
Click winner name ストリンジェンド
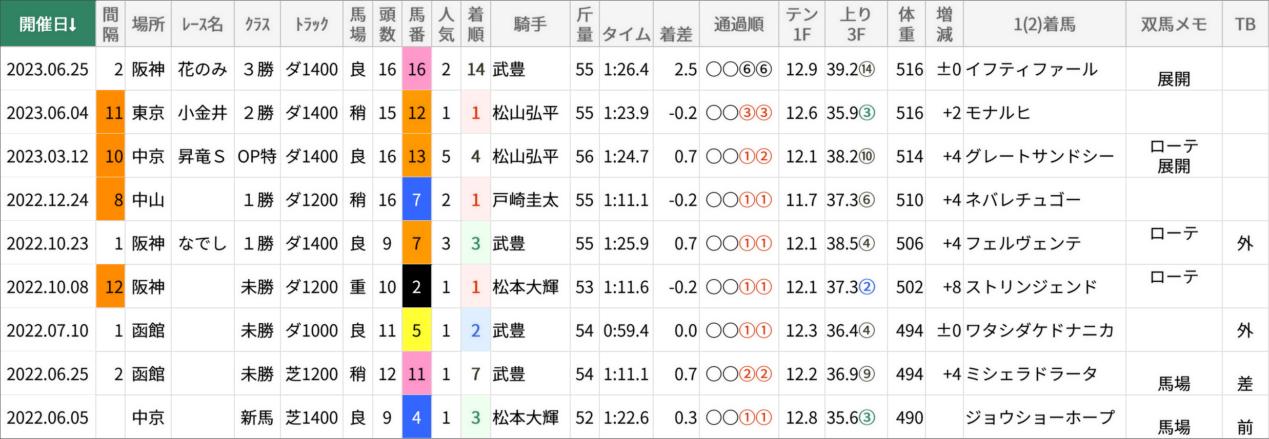[1032, 287]
